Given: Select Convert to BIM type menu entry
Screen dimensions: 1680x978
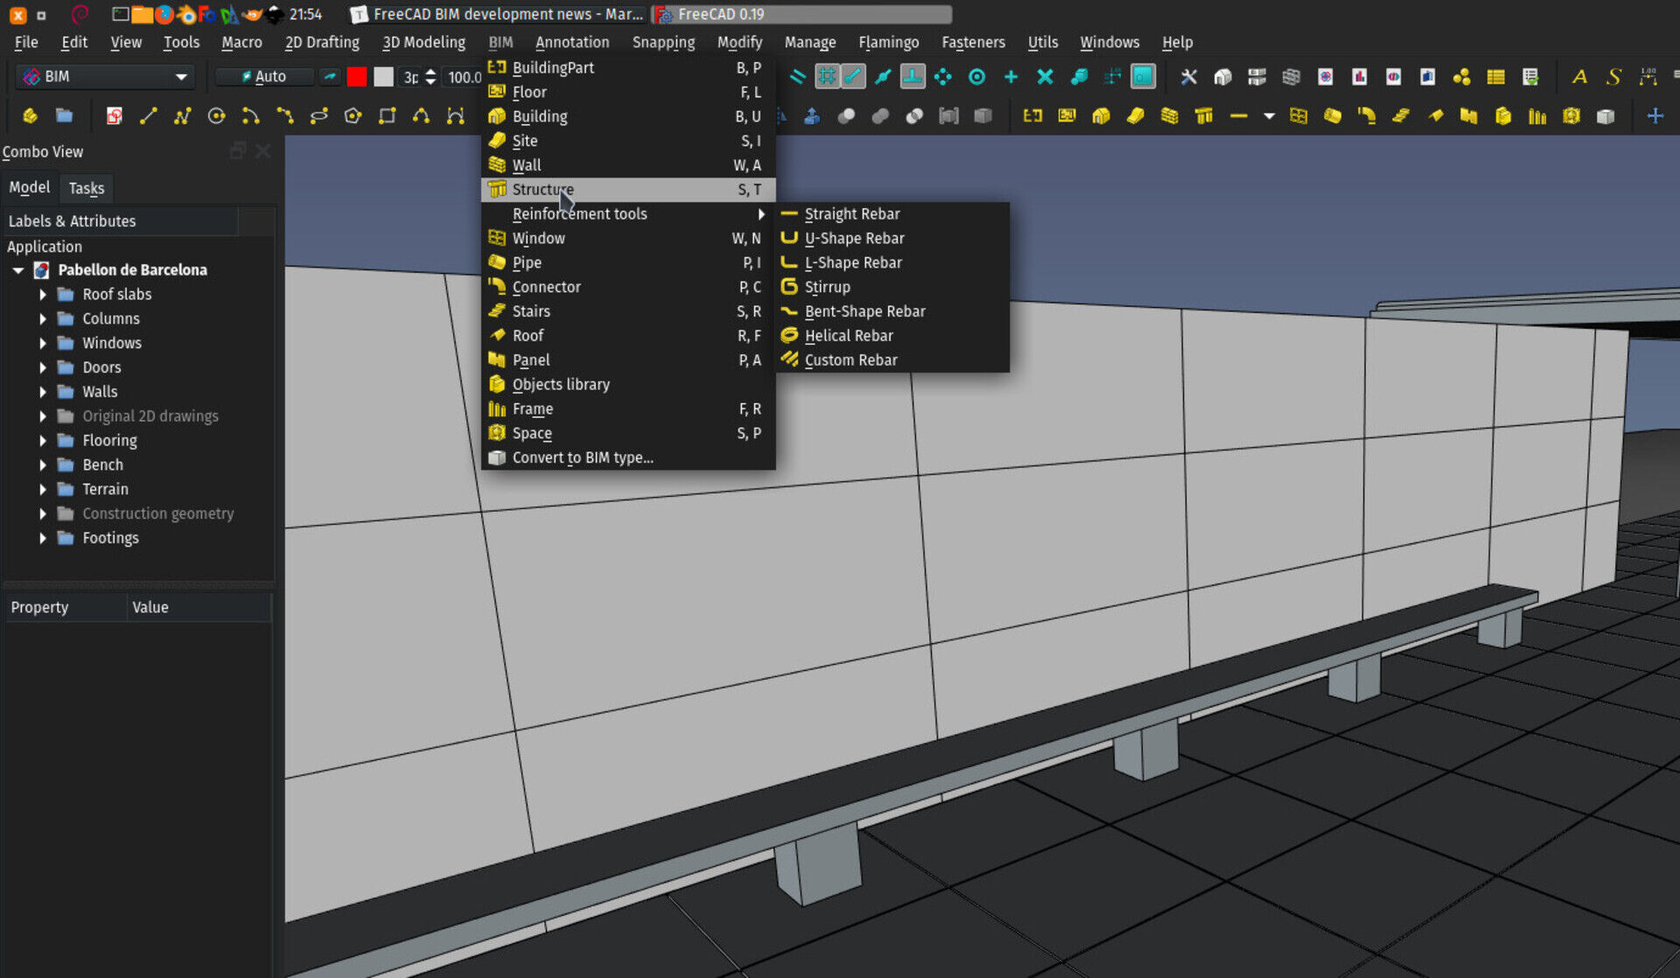Looking at the screenshot, I should [582, 458].
